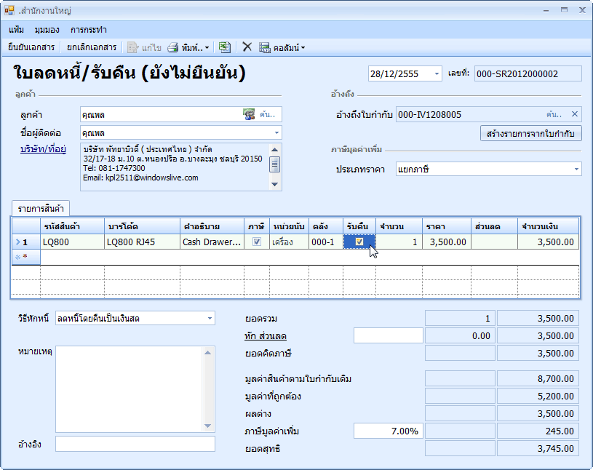Expand the ชื่อผู้ติดต่อ contact name dropdown

pos(276,133)
